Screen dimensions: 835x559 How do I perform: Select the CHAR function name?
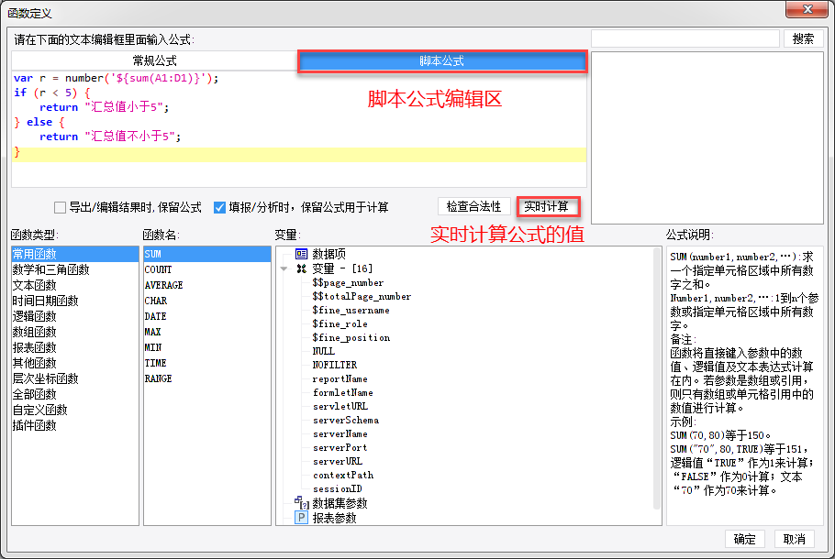pos(207,301)
